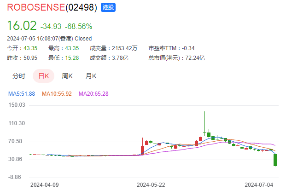The image size is (286, 196).
Task: Click the 2024-07-04 date axis label
Action: click(259, 185)
